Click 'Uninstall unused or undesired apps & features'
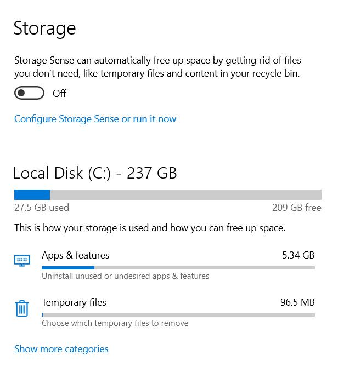This screenshot has height=367, width=355. pos(125,276)
